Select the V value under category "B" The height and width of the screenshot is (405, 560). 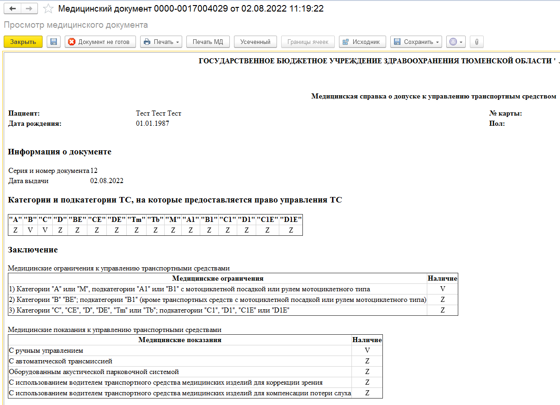click(x=30, y=230)
